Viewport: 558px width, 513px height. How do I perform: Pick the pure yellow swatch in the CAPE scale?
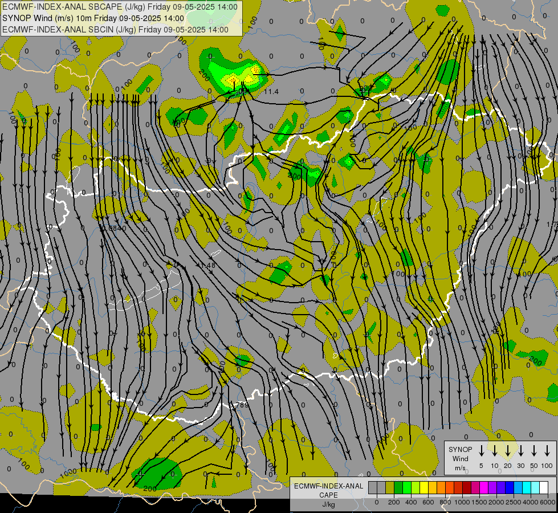[x=424, y=488]
